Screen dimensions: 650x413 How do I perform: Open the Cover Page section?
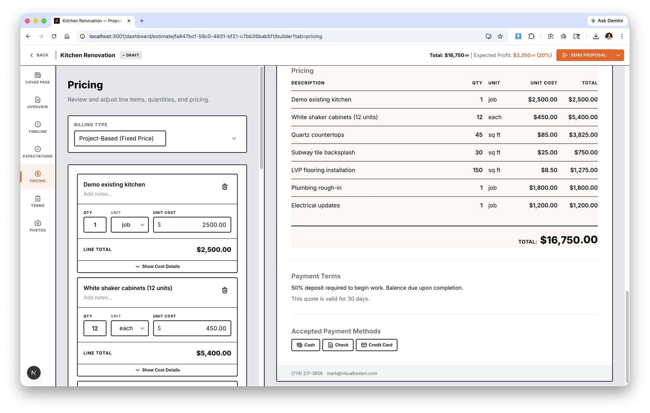pyautogui.click(x=37, y=78)
